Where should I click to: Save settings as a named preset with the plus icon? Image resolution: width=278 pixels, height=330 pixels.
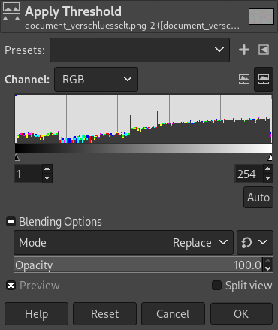pos(244,50)
